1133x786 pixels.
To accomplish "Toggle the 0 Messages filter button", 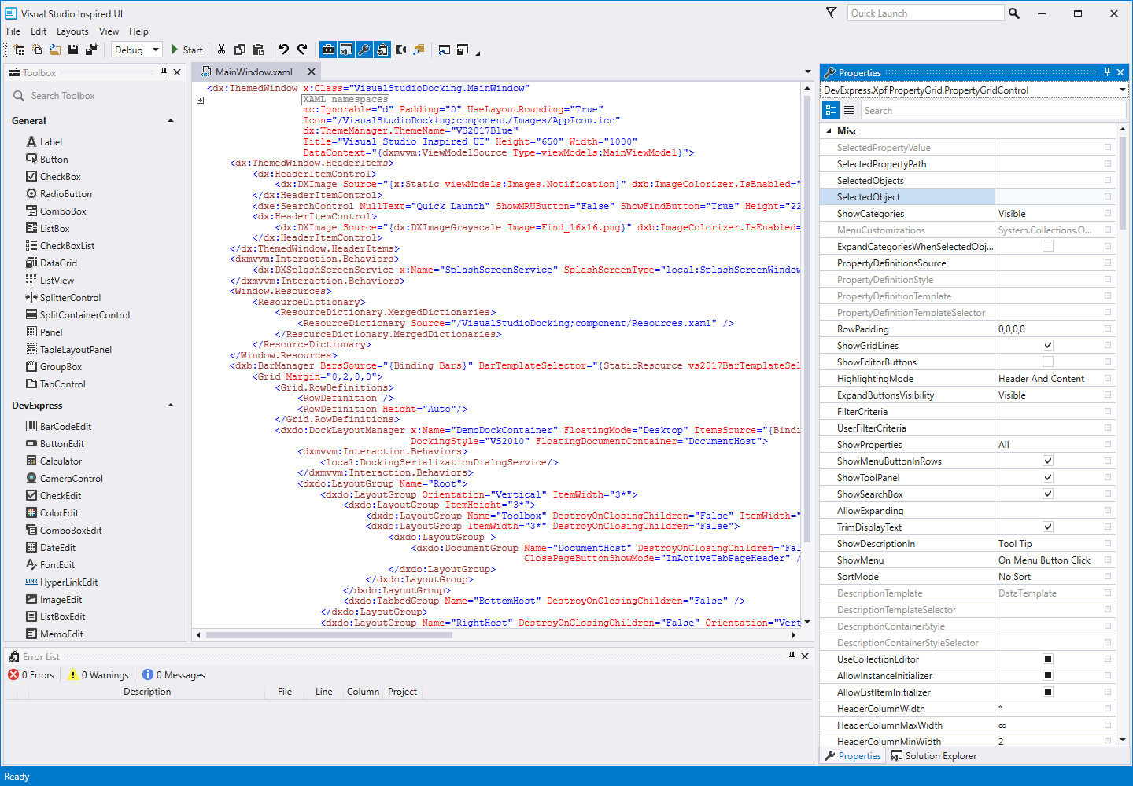I will 174,675.
